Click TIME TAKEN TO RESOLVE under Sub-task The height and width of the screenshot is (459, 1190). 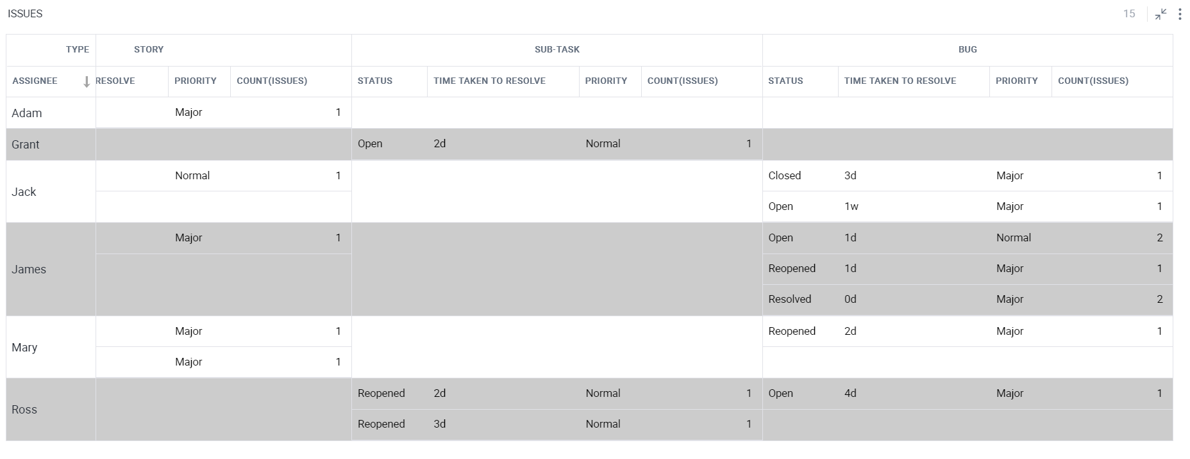[x=489, y=81]
